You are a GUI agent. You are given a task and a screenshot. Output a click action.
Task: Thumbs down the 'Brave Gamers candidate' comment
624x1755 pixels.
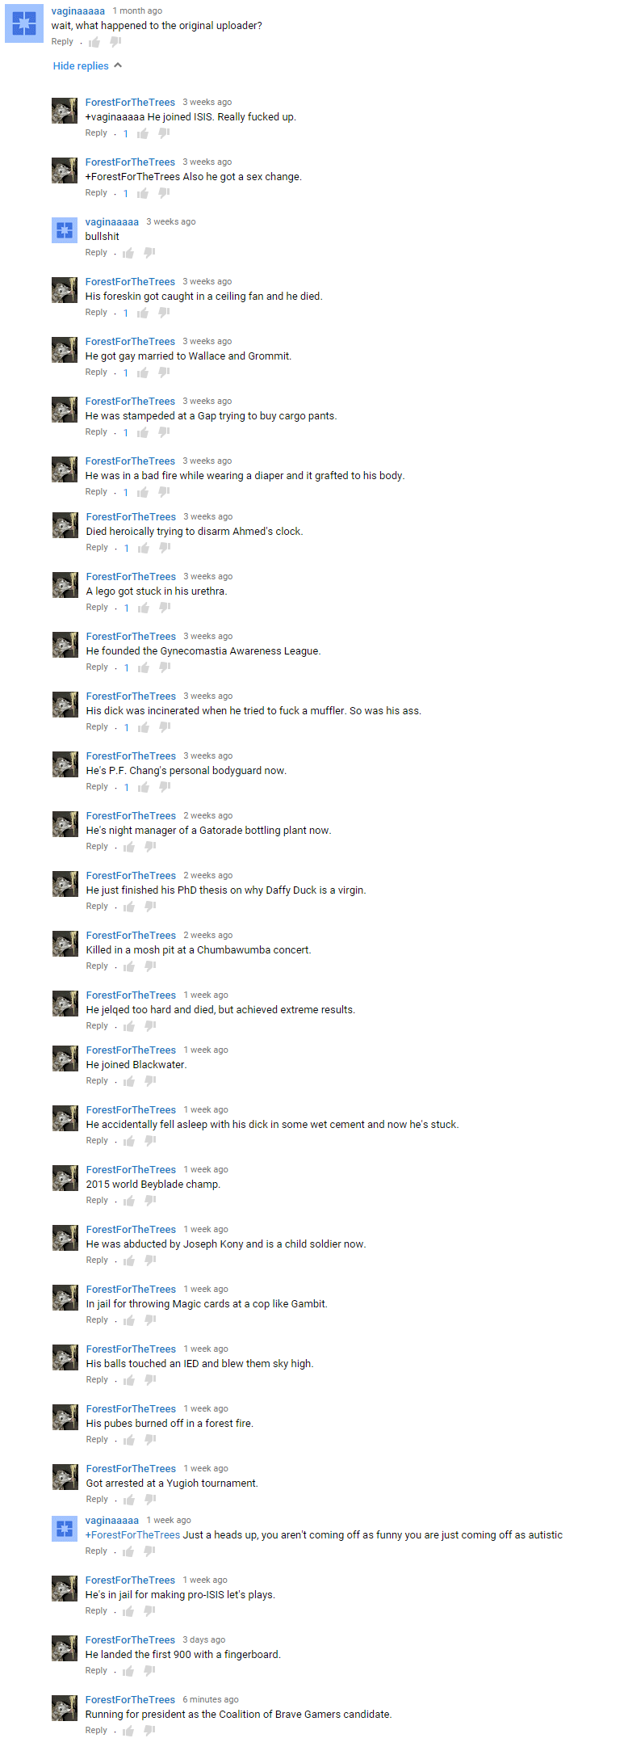[149, 1730]
